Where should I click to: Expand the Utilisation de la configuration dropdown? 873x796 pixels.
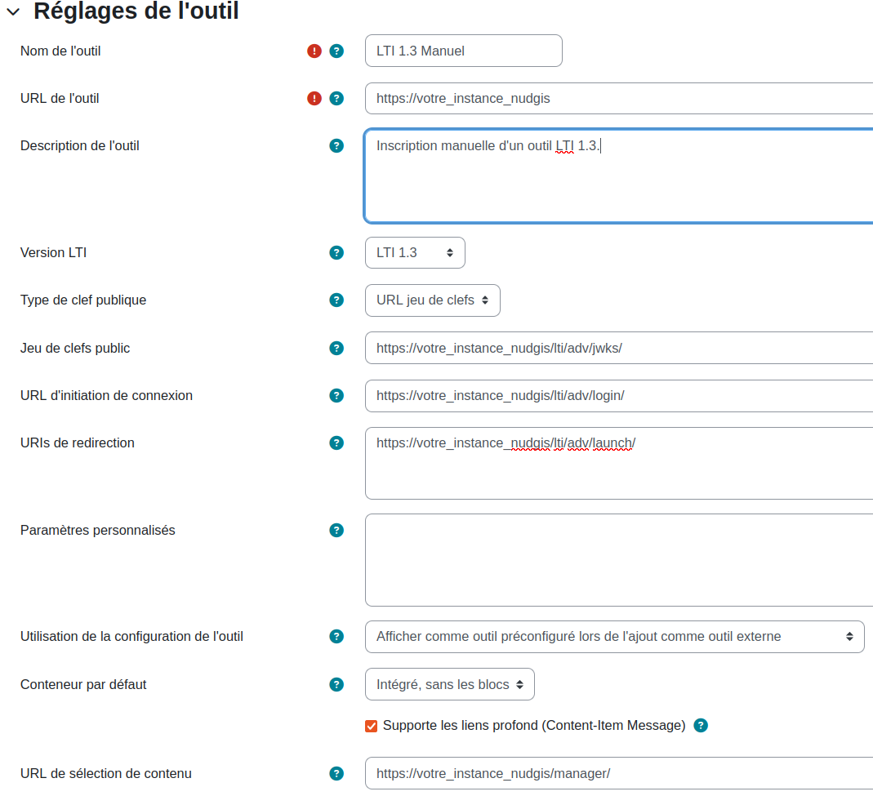pos(615,637)
